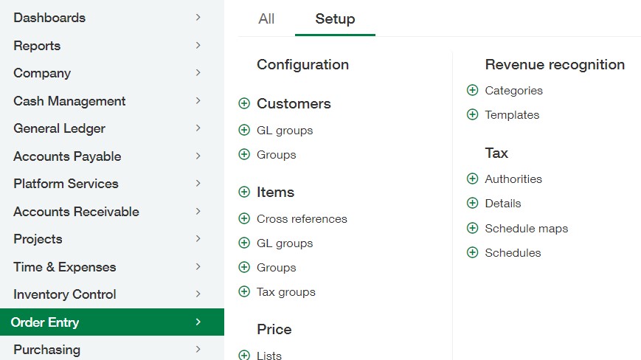
Task: Click the plus icon next to Items heading
Action: (244, 193)
